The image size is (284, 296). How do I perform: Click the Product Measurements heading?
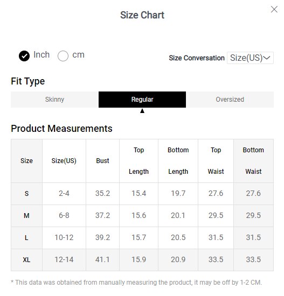(61, 129)
